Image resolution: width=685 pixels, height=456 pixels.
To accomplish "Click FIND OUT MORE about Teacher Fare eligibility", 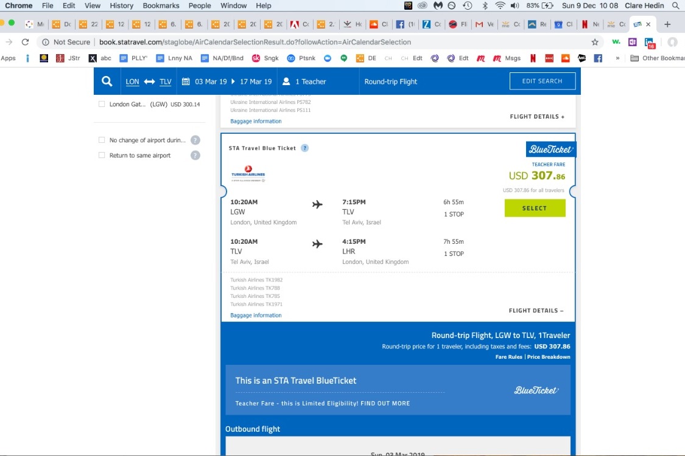I will click(385, 404).
